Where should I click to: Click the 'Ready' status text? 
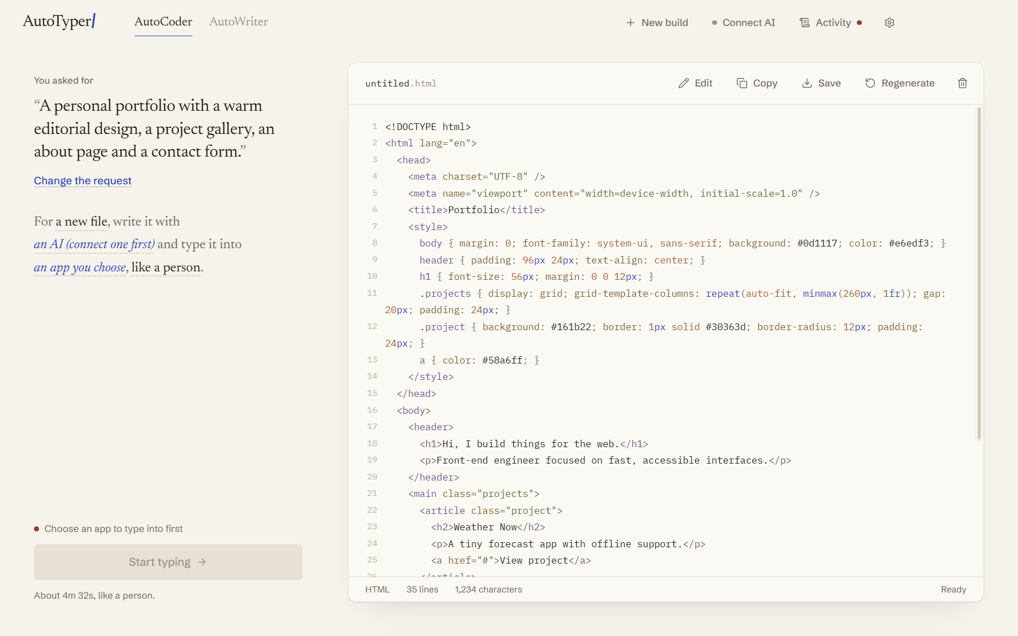click(x=954, y=590)
